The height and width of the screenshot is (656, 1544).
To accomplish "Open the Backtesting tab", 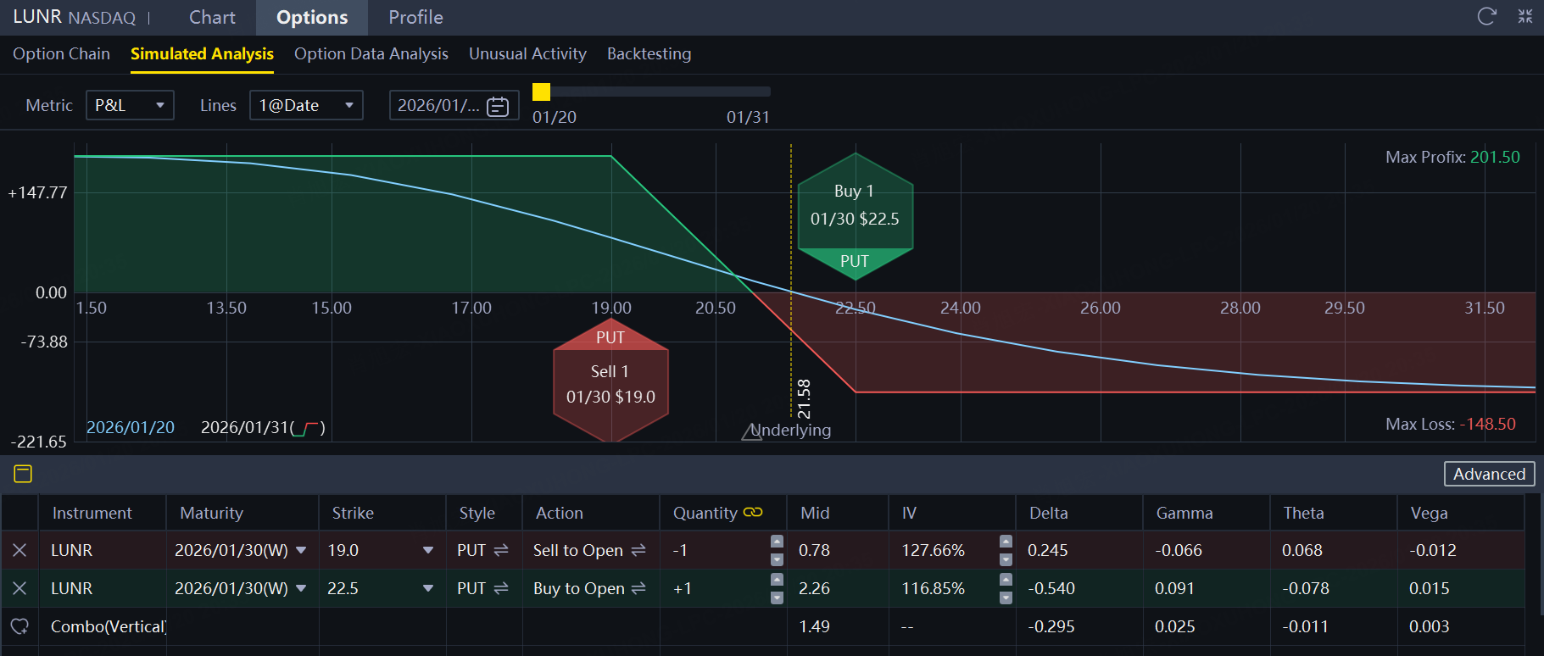I will point(649,54).
